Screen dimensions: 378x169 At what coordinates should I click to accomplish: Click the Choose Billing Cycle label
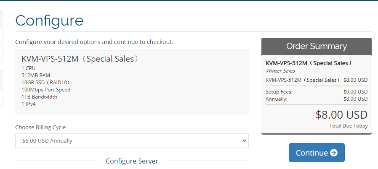click(x=40, y=127)
